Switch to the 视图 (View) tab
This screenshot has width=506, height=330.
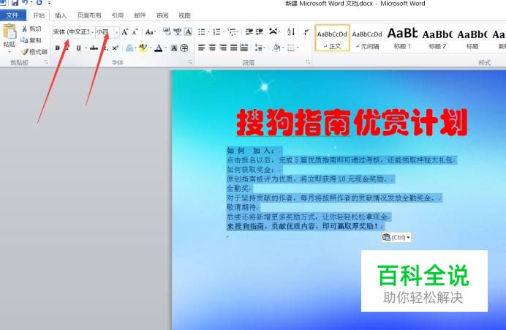(x=184, y=15)
